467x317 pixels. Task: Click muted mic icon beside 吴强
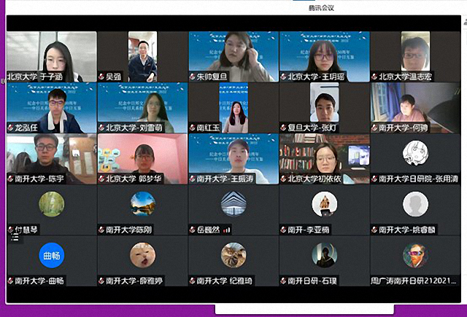pos(101,77)
